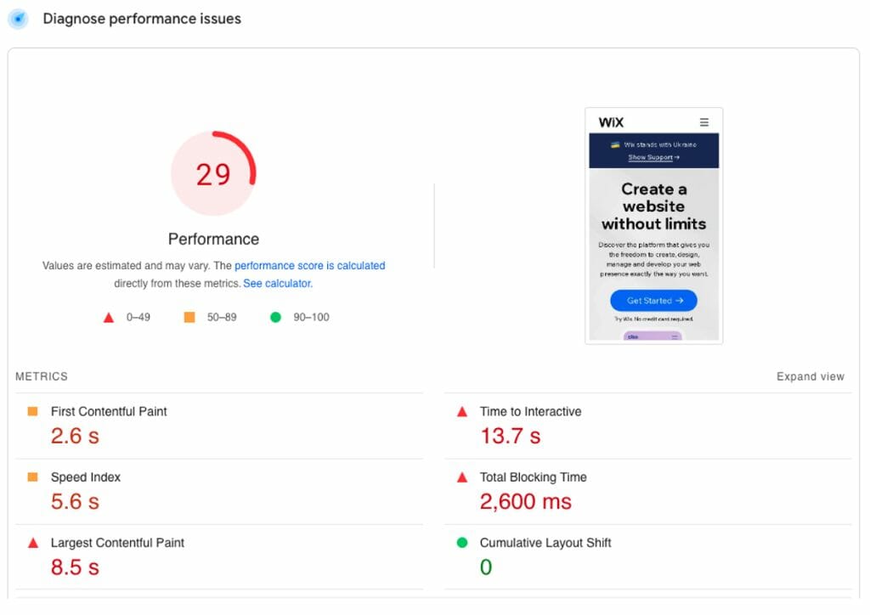Click the First Contentful Paint metric label
This screenshot has height=615, width=870.
109,411
